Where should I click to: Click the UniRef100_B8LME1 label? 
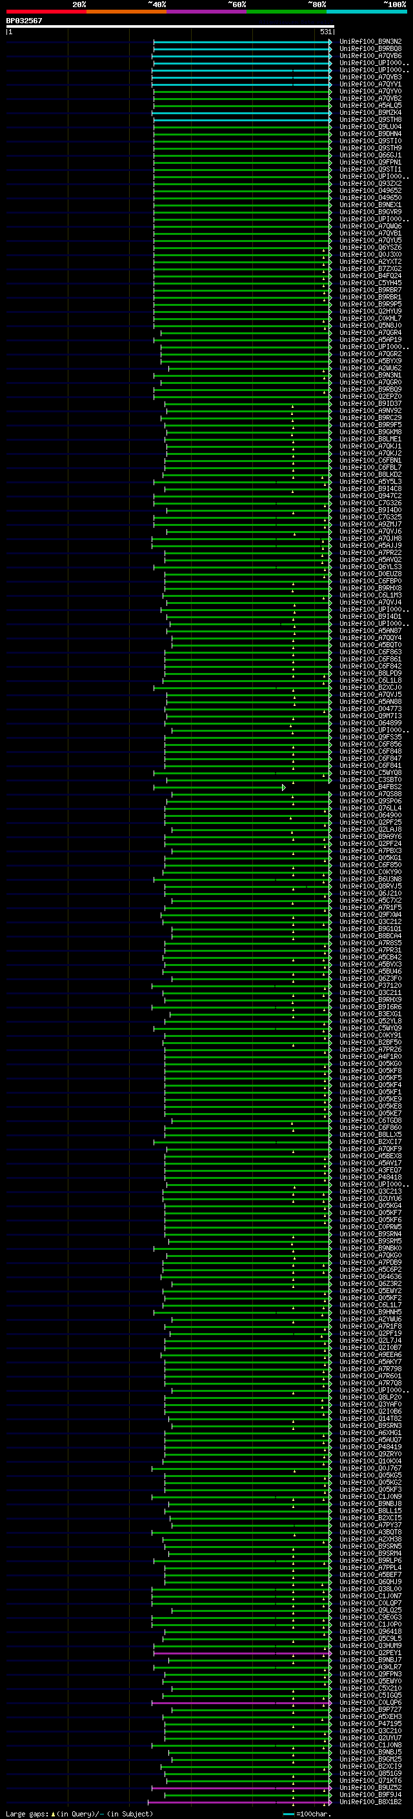(370, 439)
